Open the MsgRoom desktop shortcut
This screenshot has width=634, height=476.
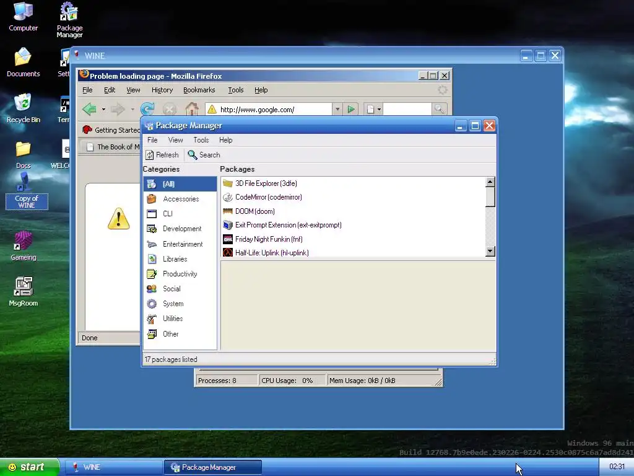tap(23, 291)
